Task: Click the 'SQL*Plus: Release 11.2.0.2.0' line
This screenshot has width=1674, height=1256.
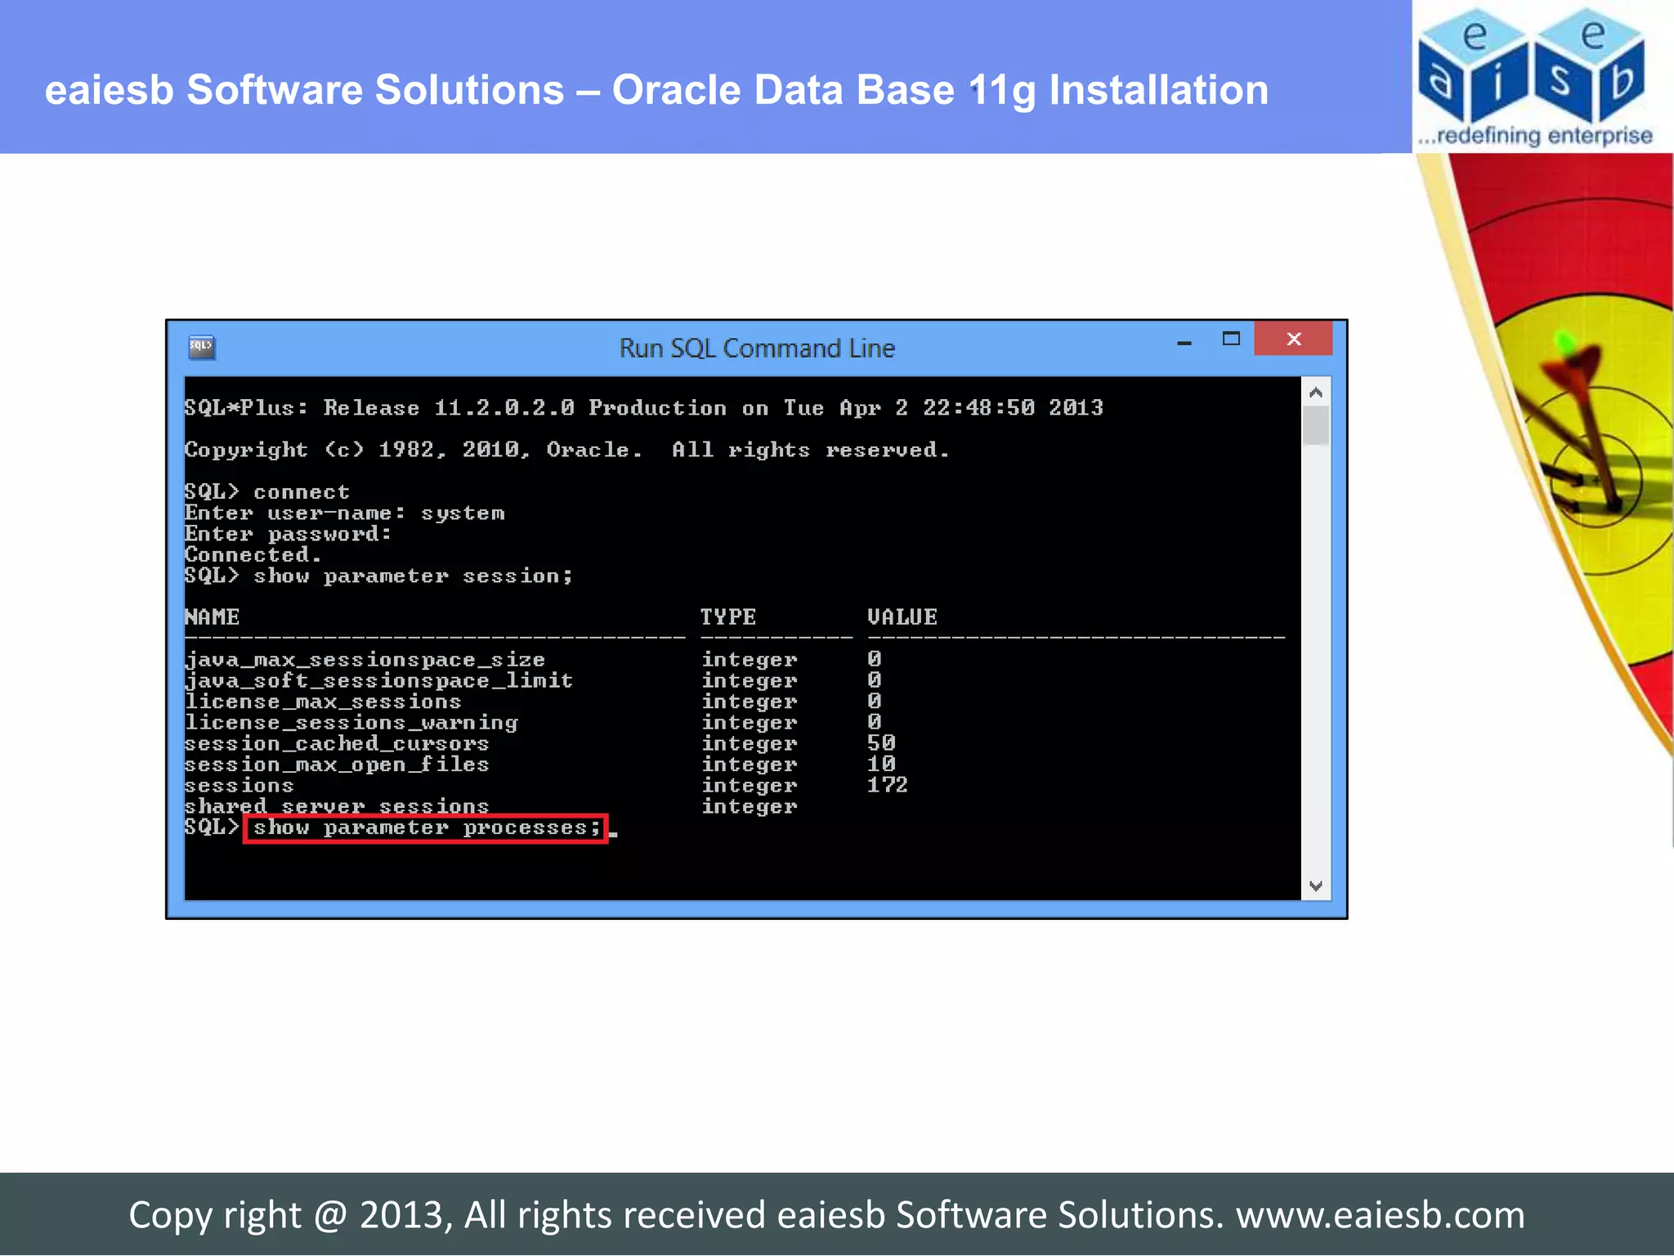Action: point(644,407)
